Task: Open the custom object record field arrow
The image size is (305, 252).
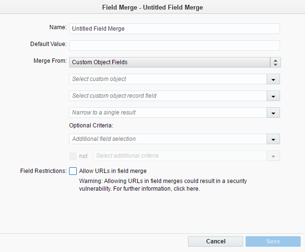Action: tap(273, 96)
